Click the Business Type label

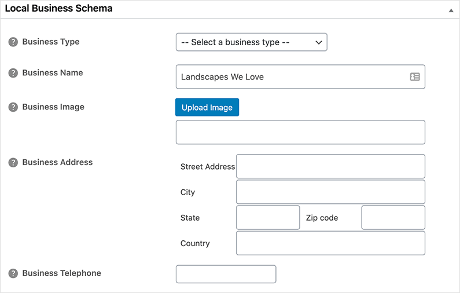point(51,42)
